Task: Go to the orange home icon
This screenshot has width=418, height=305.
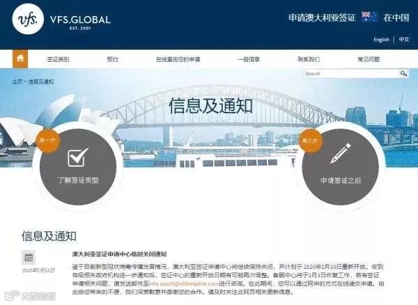Action: pos(20,59)
